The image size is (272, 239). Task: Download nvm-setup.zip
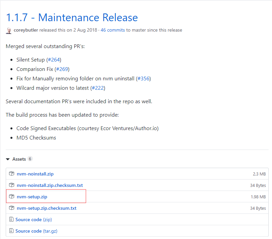pyautogui.click(x=32, y=197)
